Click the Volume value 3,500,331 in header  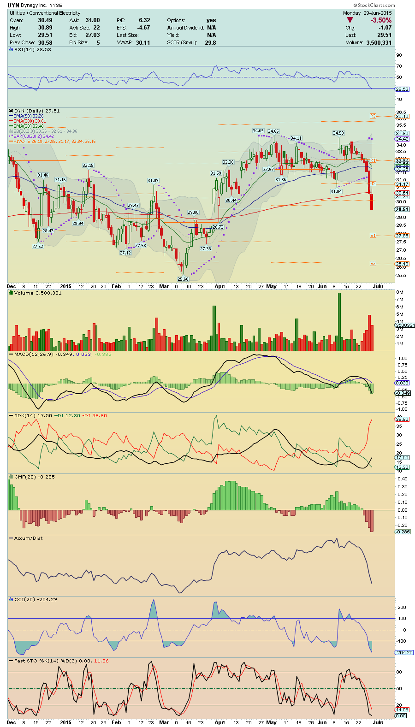pos(379,42)
